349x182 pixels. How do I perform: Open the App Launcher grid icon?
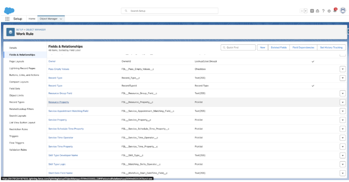pyautogui.click(x=7, y=19)
